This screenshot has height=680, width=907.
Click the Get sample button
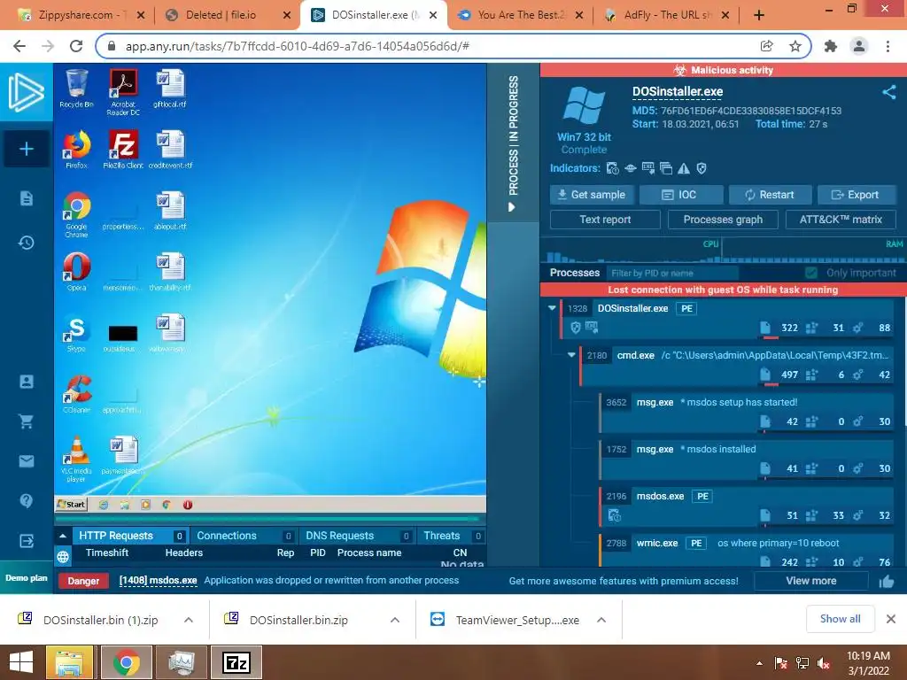click(591, 195)
